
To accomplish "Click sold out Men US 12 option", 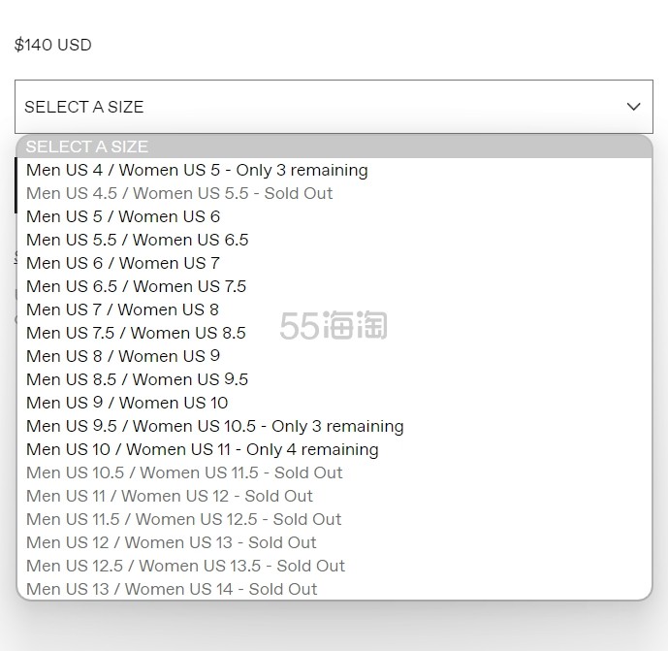I will click(x=172, y=542).
